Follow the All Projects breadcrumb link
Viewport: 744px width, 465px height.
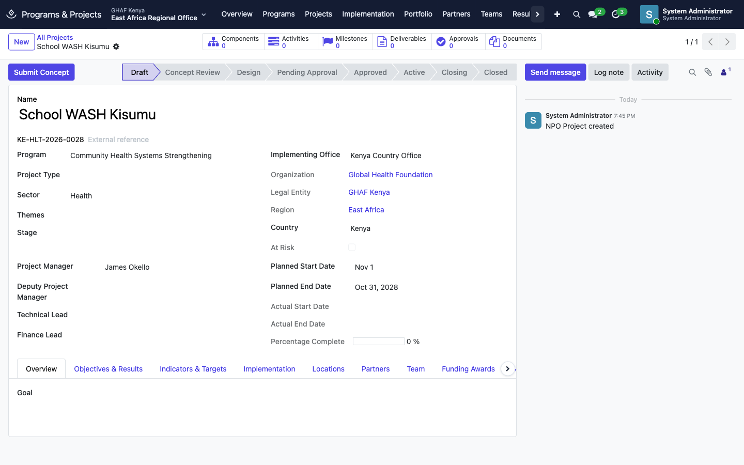coord(55,38)
